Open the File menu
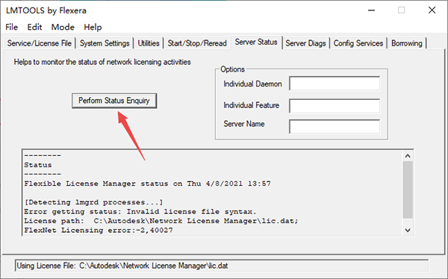Viewport: 448px width, 279px height. pyautogui.click(x=12, y=27)
